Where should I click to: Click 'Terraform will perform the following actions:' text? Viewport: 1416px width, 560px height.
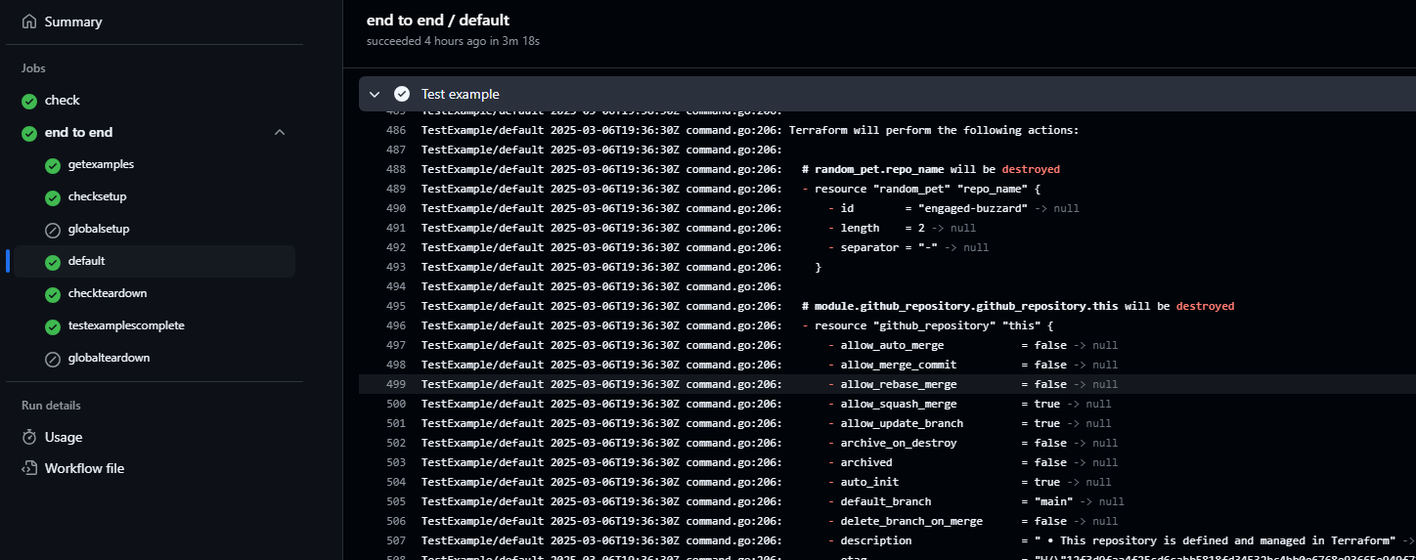click(934, 130)
